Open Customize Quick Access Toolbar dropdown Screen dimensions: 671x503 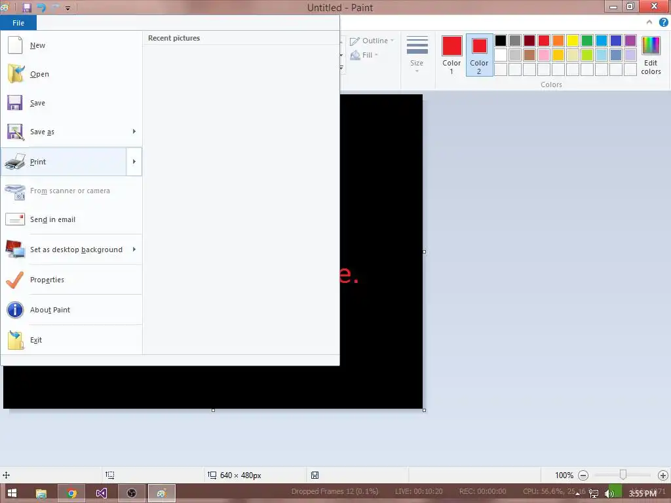pos(67,8)
